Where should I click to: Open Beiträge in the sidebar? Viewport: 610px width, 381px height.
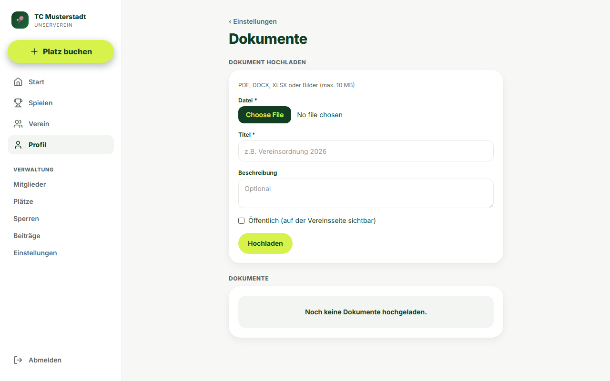[27, 236]
